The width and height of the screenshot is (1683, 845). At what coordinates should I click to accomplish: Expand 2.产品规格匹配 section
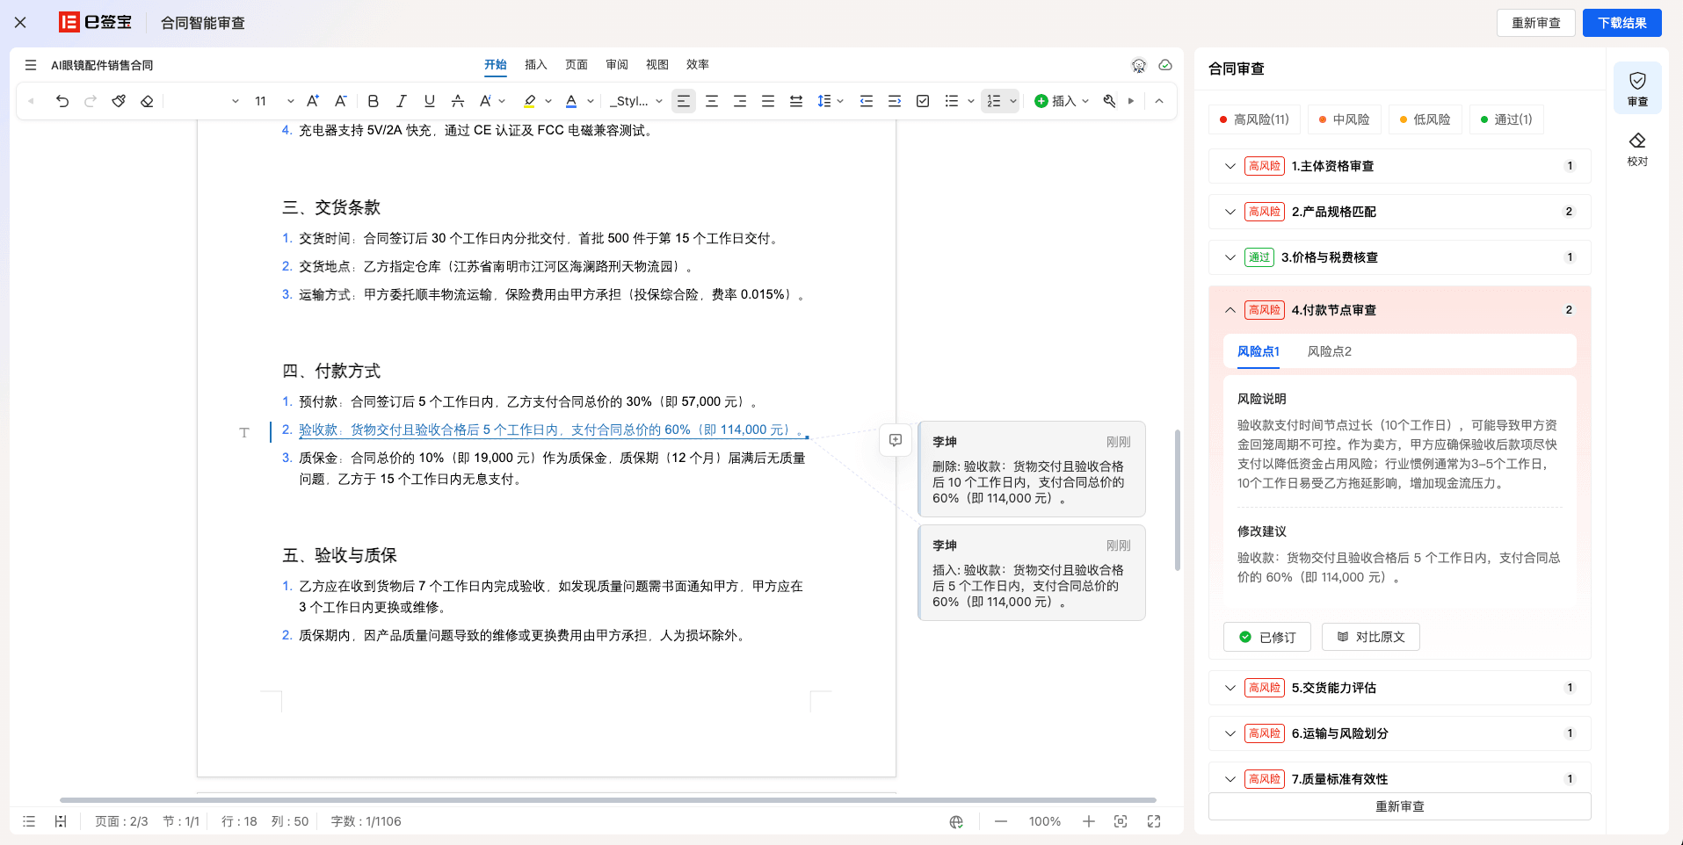click(x=1400, y=212)
